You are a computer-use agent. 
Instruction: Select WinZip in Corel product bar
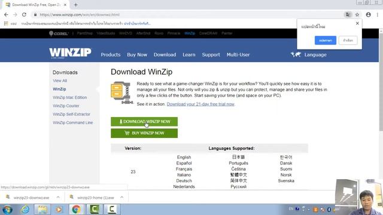click(190, 33)
